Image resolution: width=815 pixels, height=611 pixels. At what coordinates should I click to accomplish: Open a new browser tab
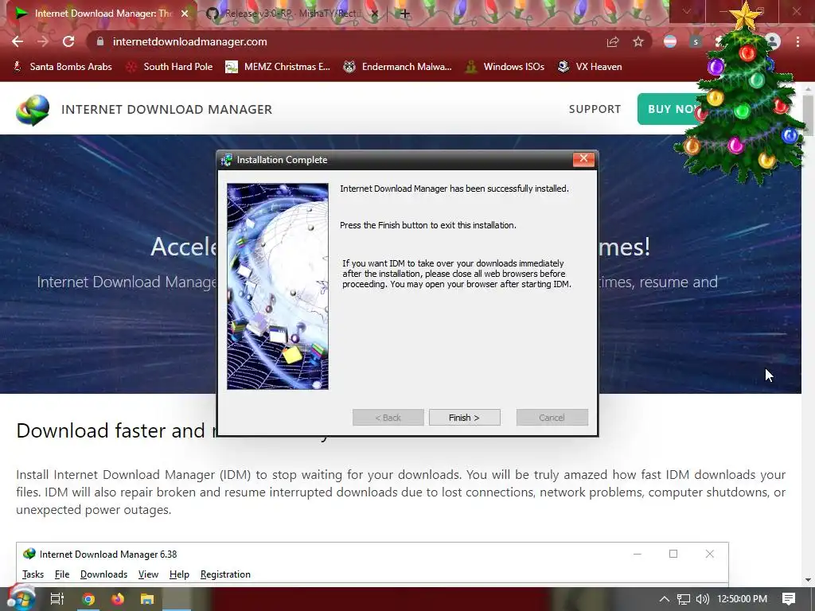click(405, 14)
